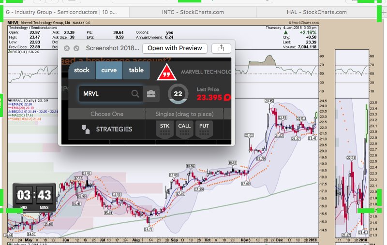Open the briefcase portfolio icon
This screenshot has height=245, width=387.
(x=151, y=94)
